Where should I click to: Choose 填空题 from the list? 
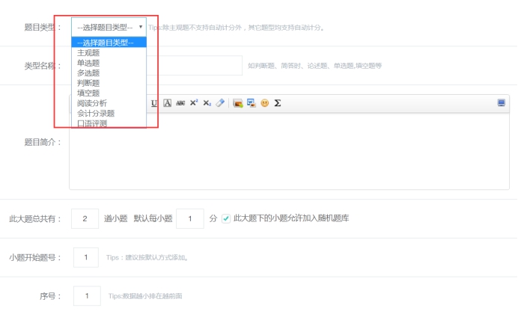pyautogui.click(x=109, y=93)
